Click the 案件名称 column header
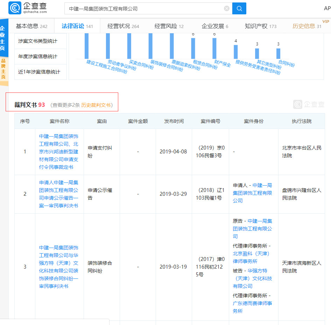 click(x=59, y=121)
